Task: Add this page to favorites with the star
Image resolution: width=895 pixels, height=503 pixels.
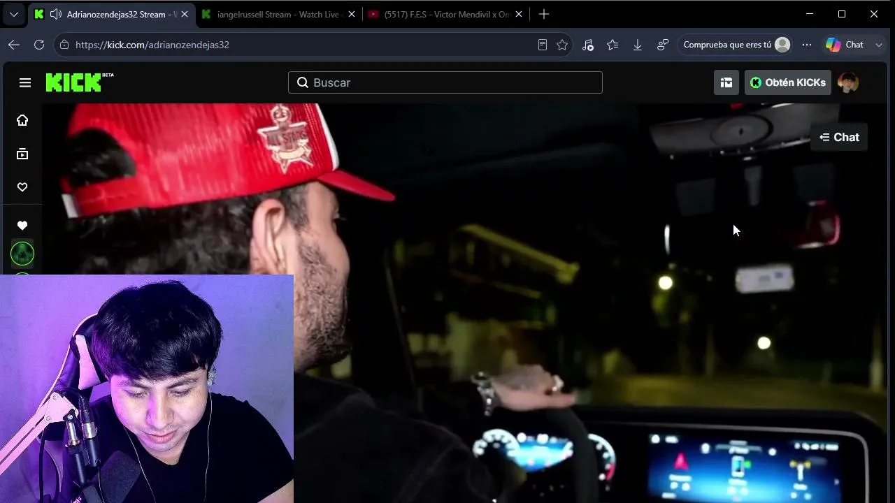Action: coord(562,45)
